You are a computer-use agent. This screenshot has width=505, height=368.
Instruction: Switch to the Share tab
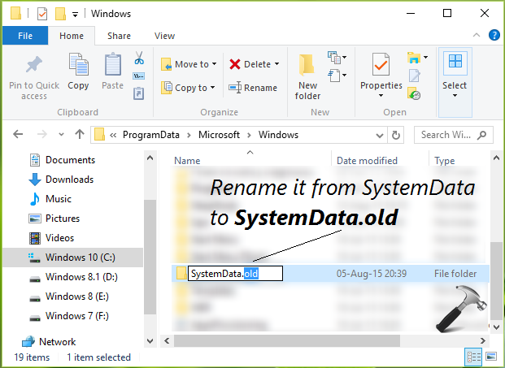[120, 36]
